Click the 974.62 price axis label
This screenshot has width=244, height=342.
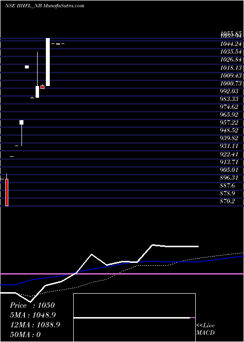(229, 107)
